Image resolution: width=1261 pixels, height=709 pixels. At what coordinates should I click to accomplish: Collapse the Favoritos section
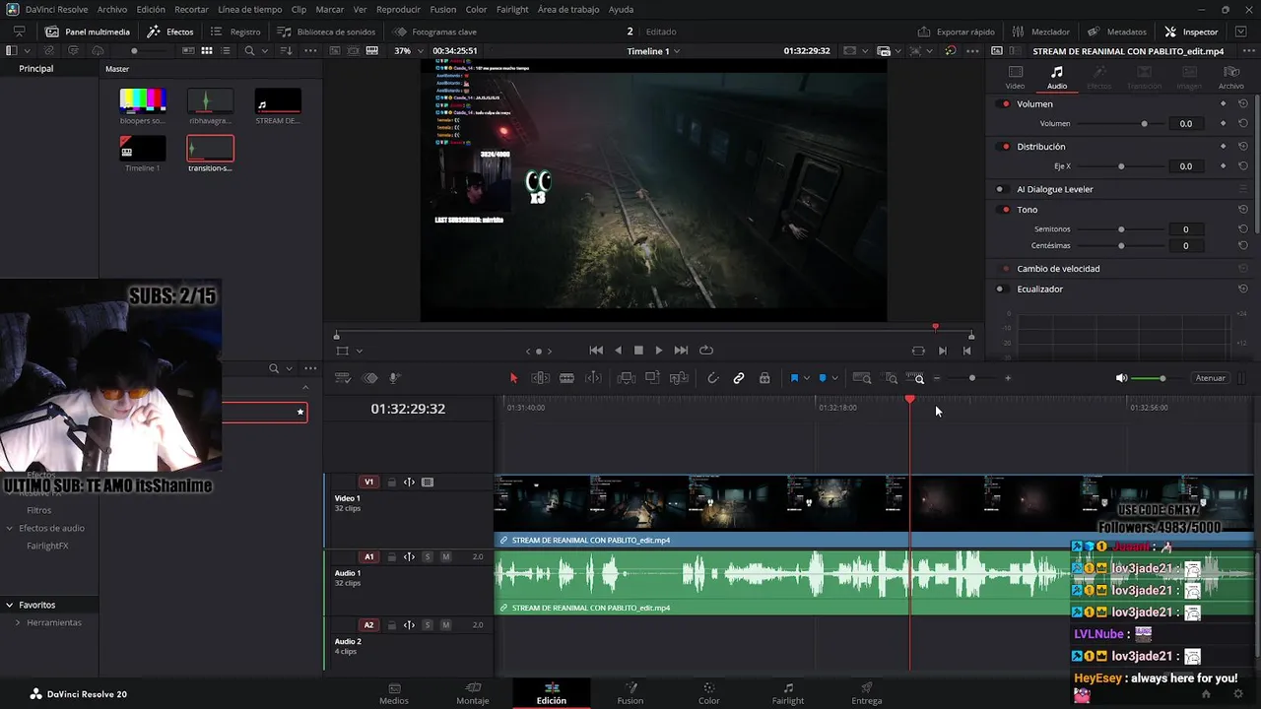click(9, 605)
